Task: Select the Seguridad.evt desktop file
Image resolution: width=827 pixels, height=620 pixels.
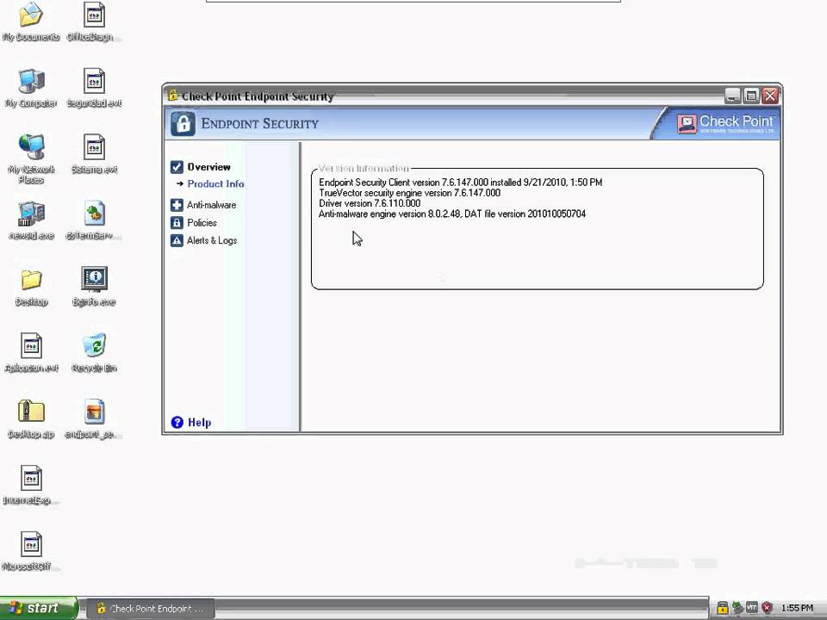Action: click(x=94, y=88)
